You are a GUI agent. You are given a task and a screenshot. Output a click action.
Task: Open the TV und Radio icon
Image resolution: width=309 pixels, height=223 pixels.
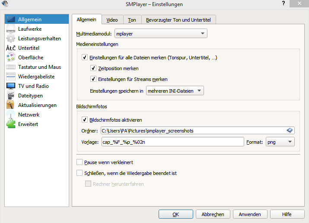coord(11,86)
